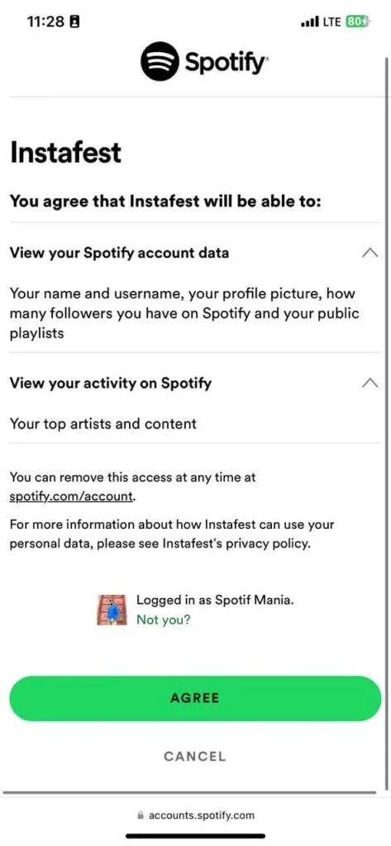Click the 'Not you?' link

pyautogui.click(x=164, y=620)
